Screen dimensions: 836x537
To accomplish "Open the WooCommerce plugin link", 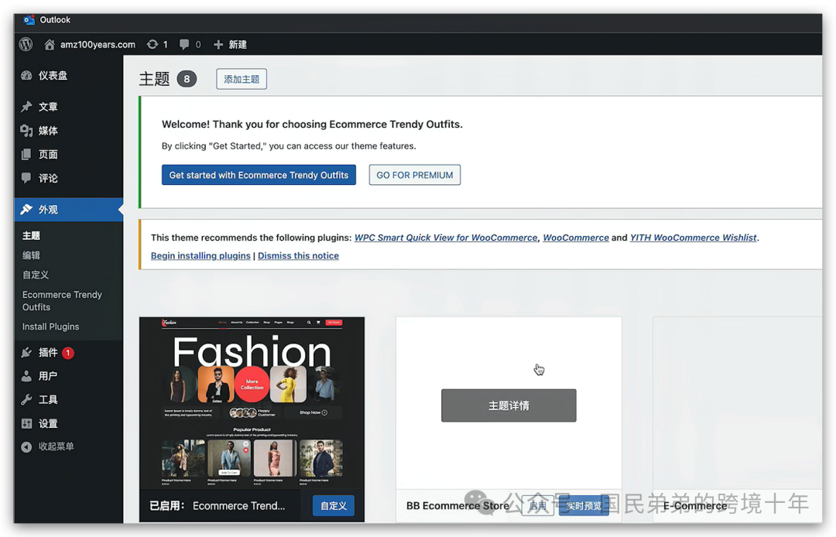I will 576,238.
